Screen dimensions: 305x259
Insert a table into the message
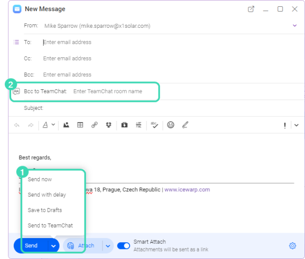click(x=80, y=125)
